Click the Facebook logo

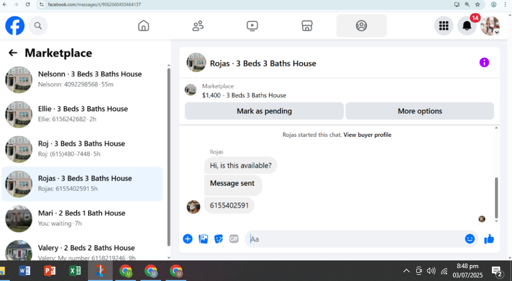pyautogui.click(x=15, y=26)
